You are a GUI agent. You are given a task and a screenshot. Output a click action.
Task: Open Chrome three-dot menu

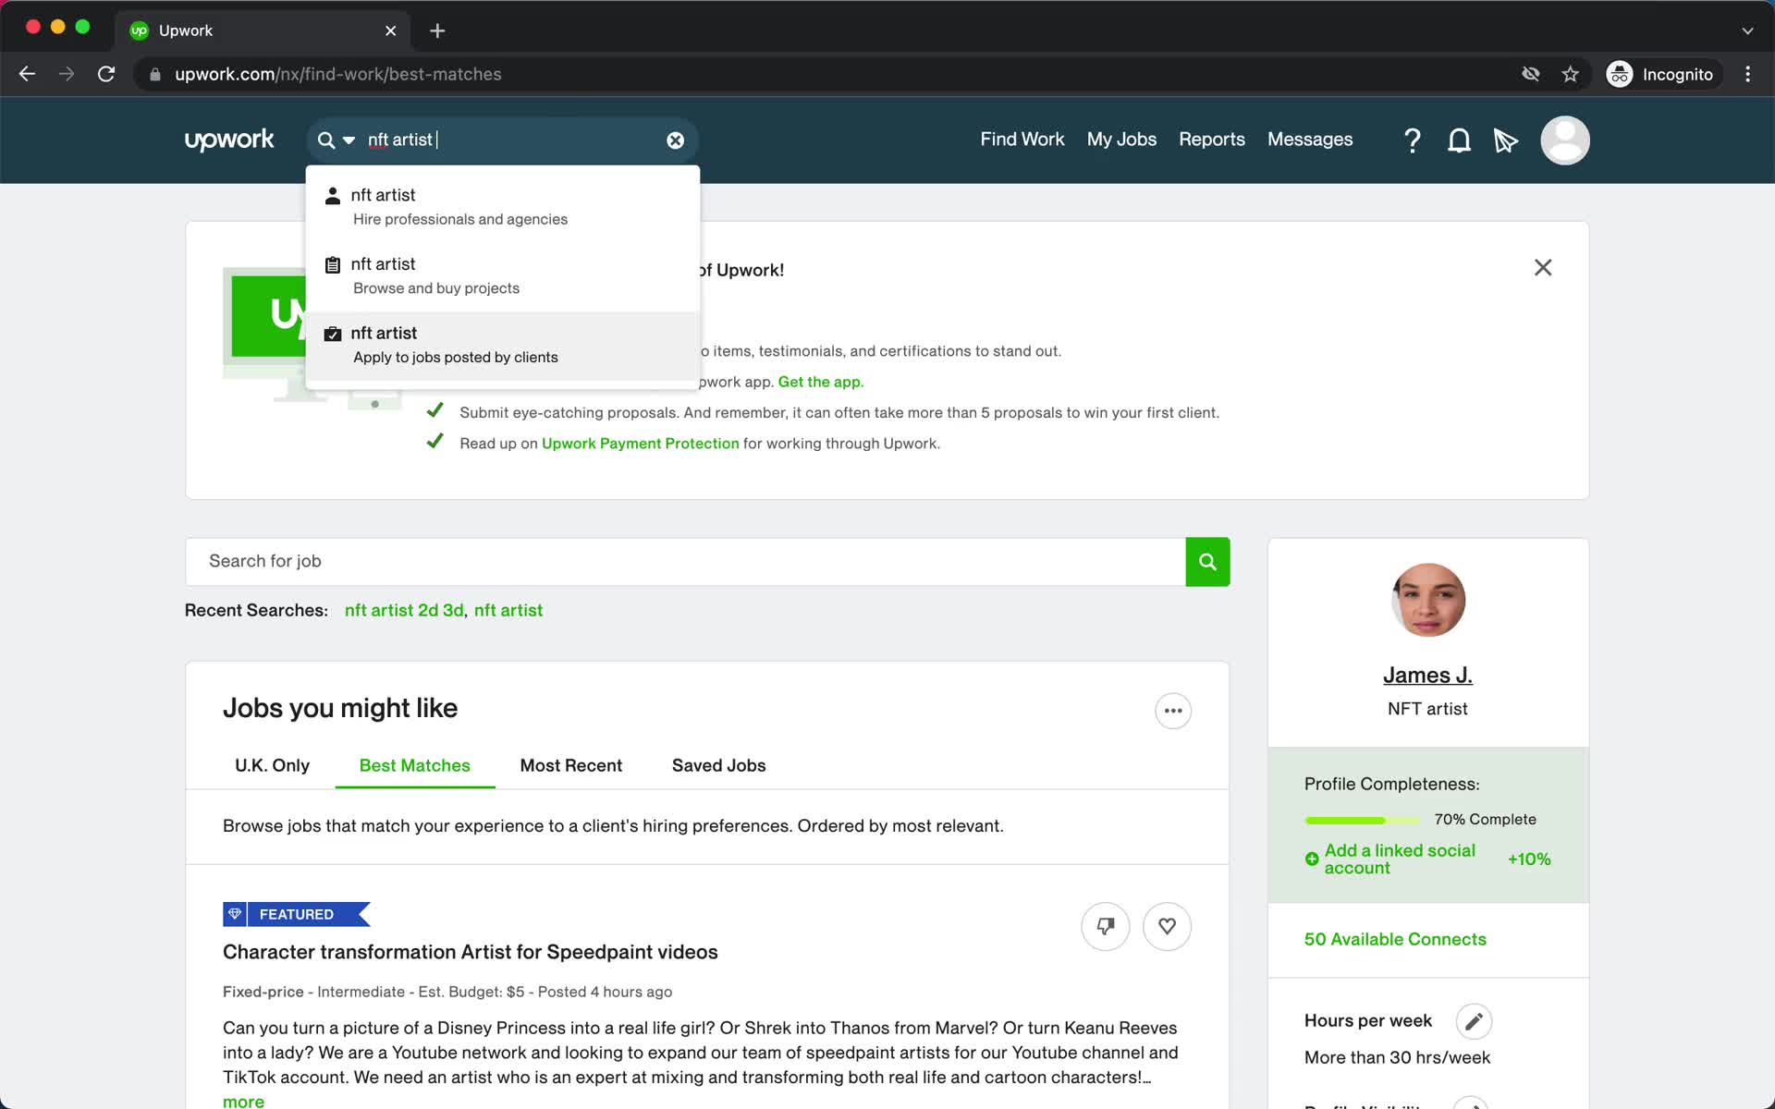point(1747,74)
